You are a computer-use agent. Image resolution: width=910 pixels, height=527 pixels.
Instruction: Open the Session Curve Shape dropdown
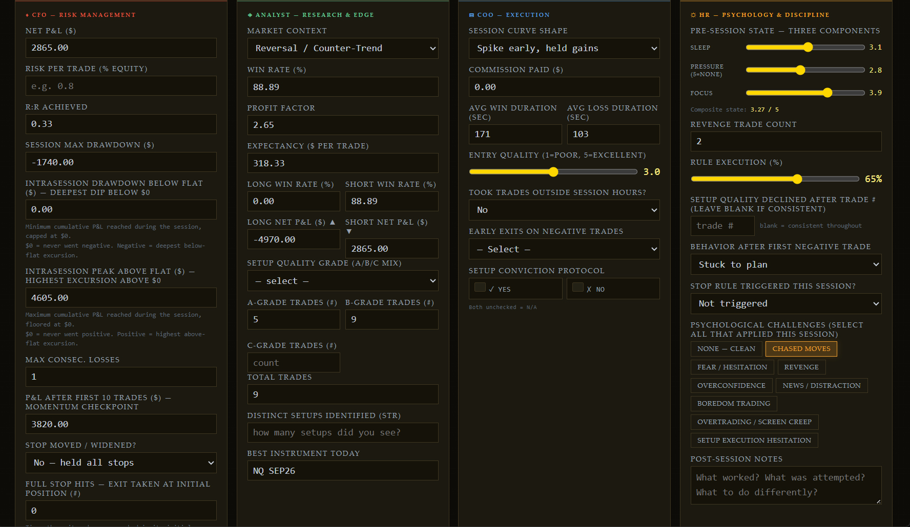(x=564, y=48)
